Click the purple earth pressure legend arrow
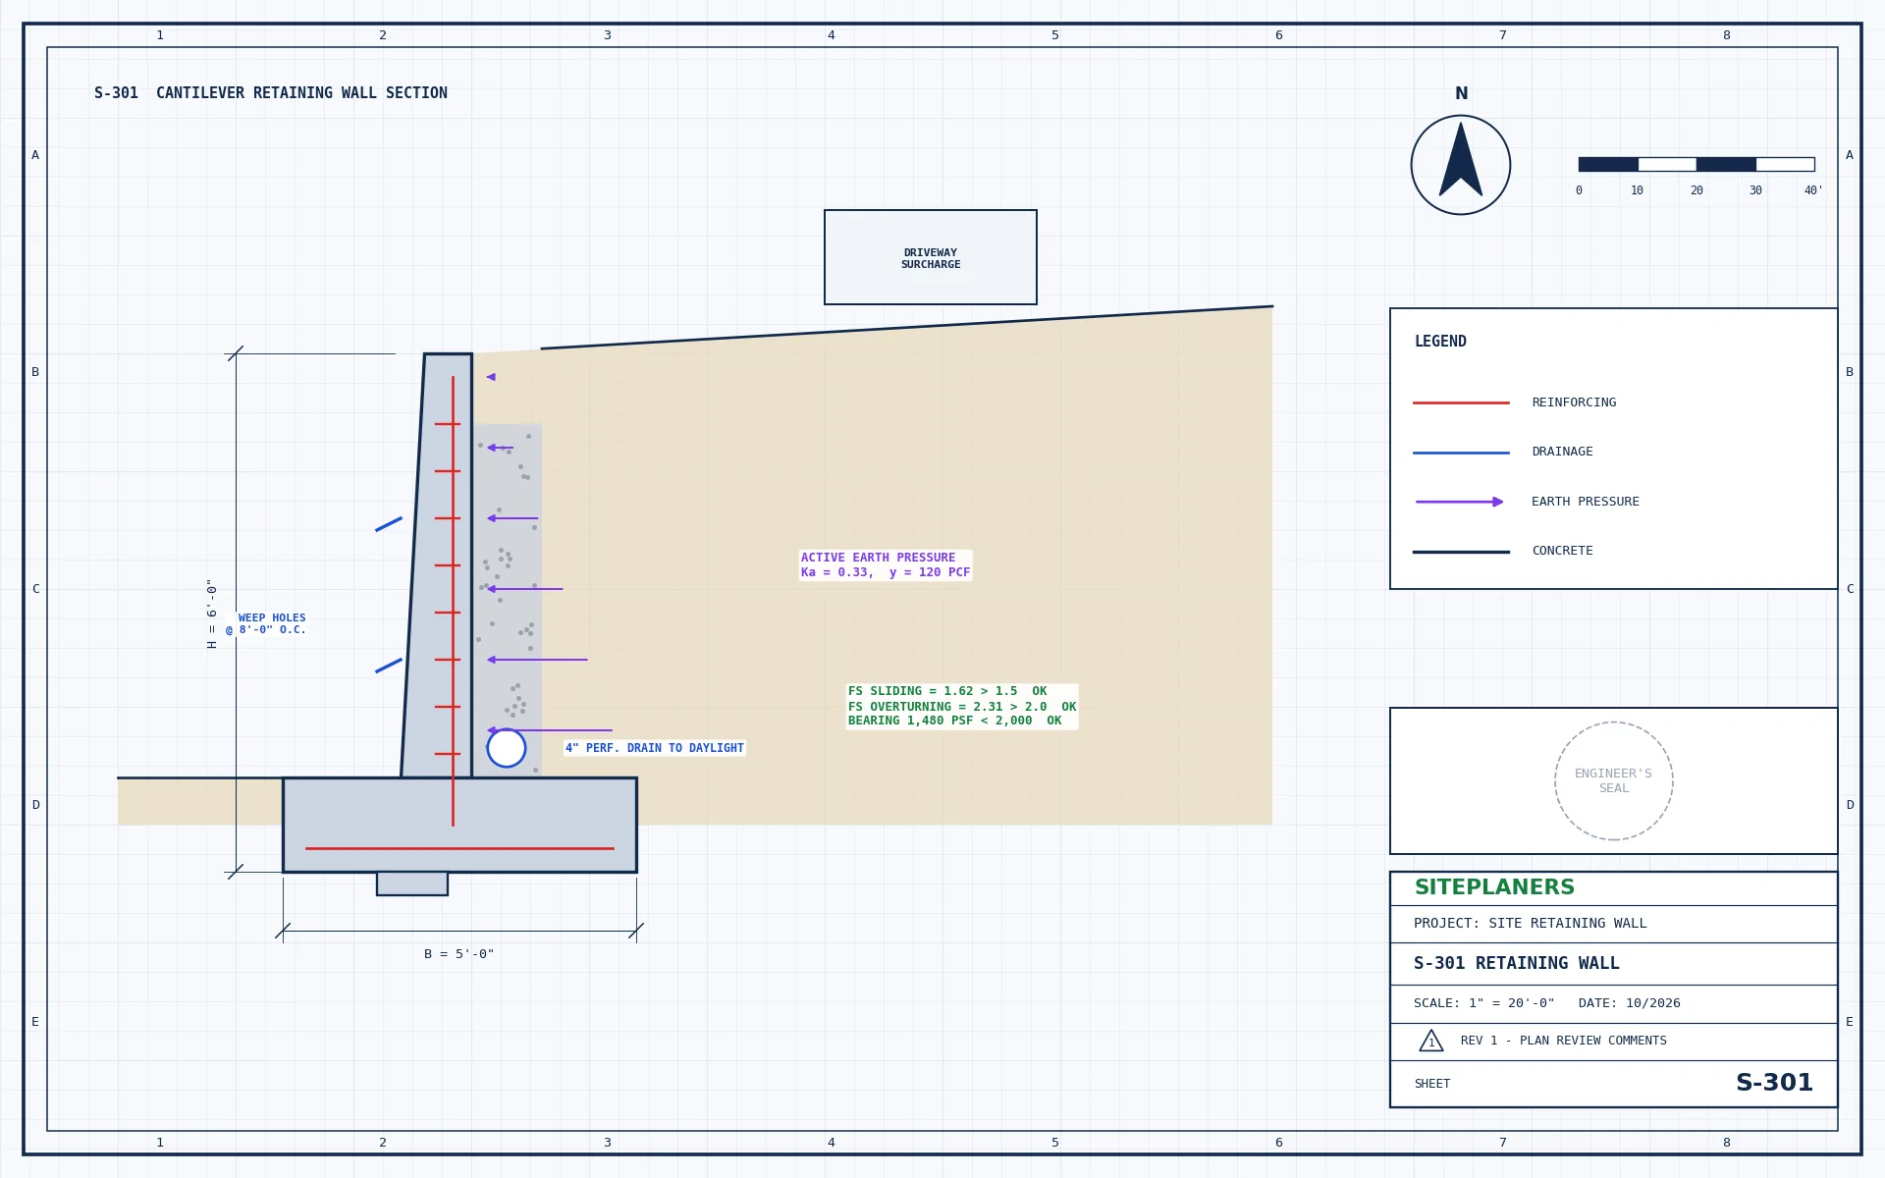This screenshot has width=1885, height=1178. (1459, 502)
